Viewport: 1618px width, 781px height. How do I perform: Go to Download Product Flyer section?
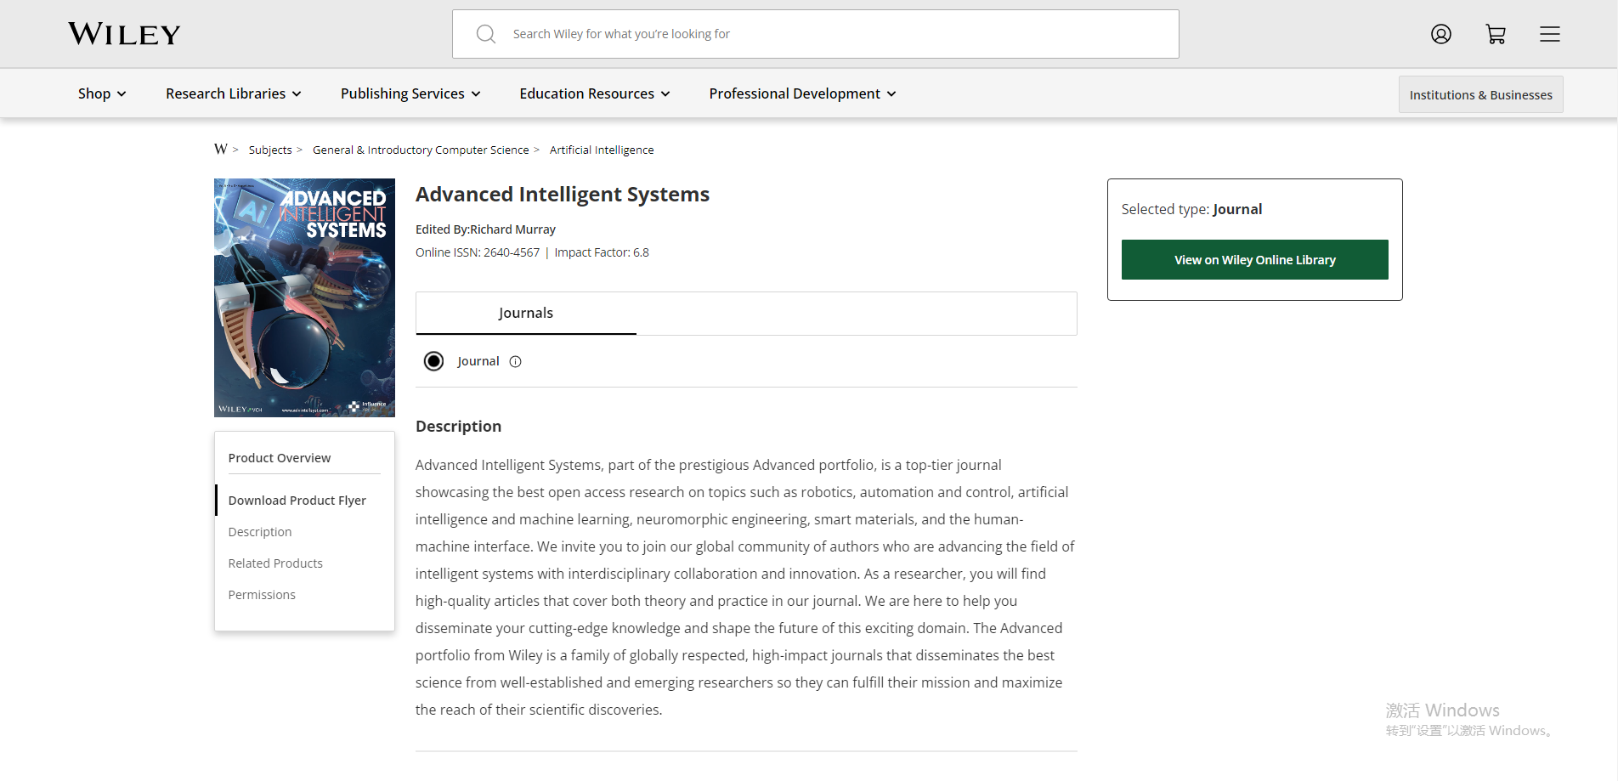tap(297, 501)
